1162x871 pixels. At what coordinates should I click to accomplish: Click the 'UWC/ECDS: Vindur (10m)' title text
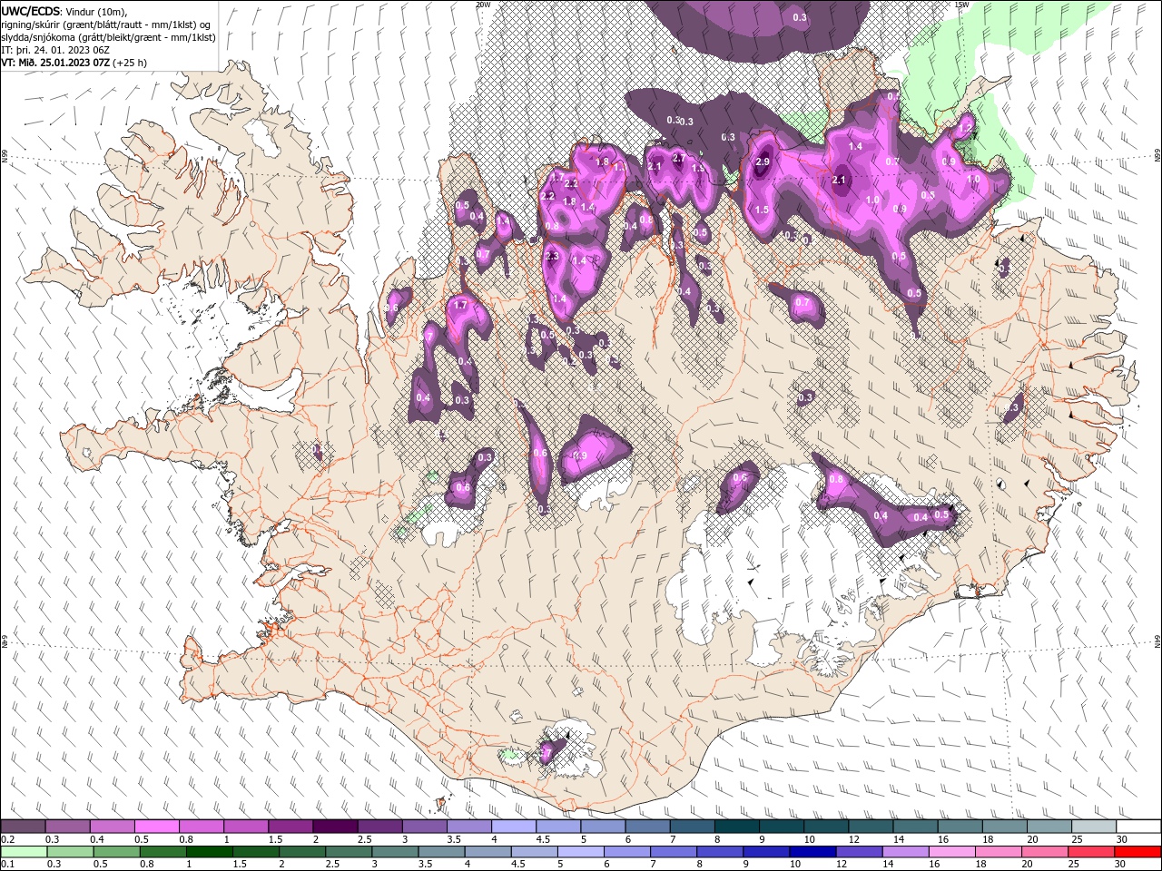65,10
